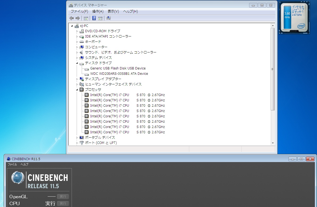Expand the コンピューター node

(x=77, y=47)
